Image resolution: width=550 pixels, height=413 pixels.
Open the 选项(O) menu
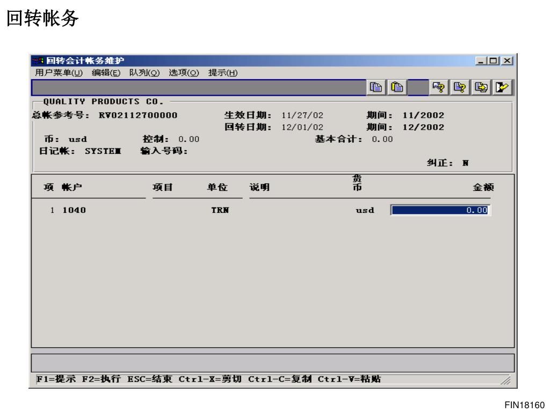click(184, 73)
